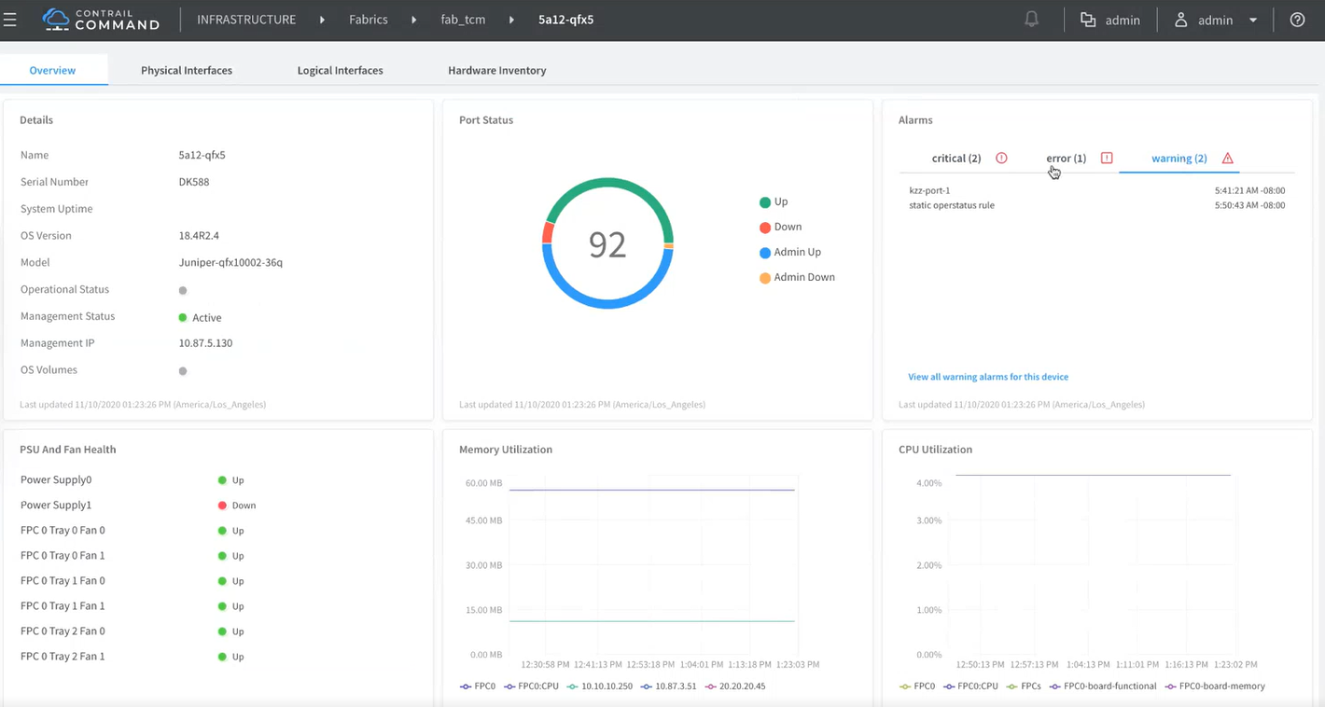Toggle FPC0 legend in Memory Utilization

pyautogui.click(x=478, y=686)
